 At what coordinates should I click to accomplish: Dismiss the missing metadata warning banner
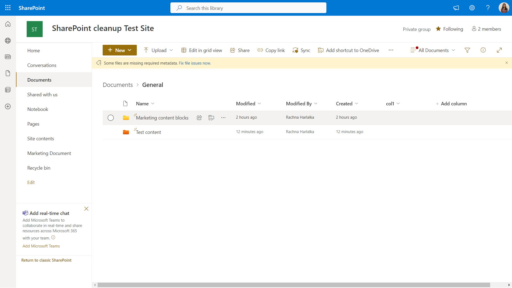(506, 63)
